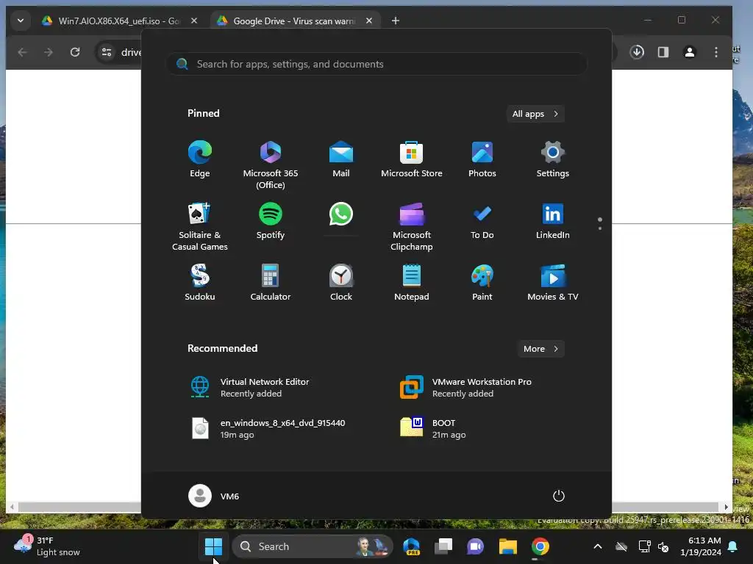Launch Solitaire & Casual Games
The width and height of the screenshot is (753, 564).
coord(200,227)
